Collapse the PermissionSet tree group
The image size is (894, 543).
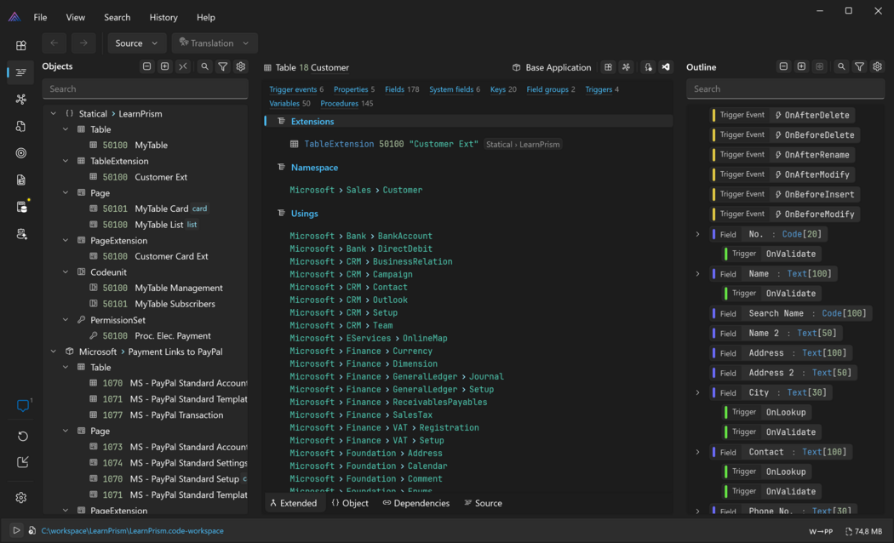click(x=66, y=320)
